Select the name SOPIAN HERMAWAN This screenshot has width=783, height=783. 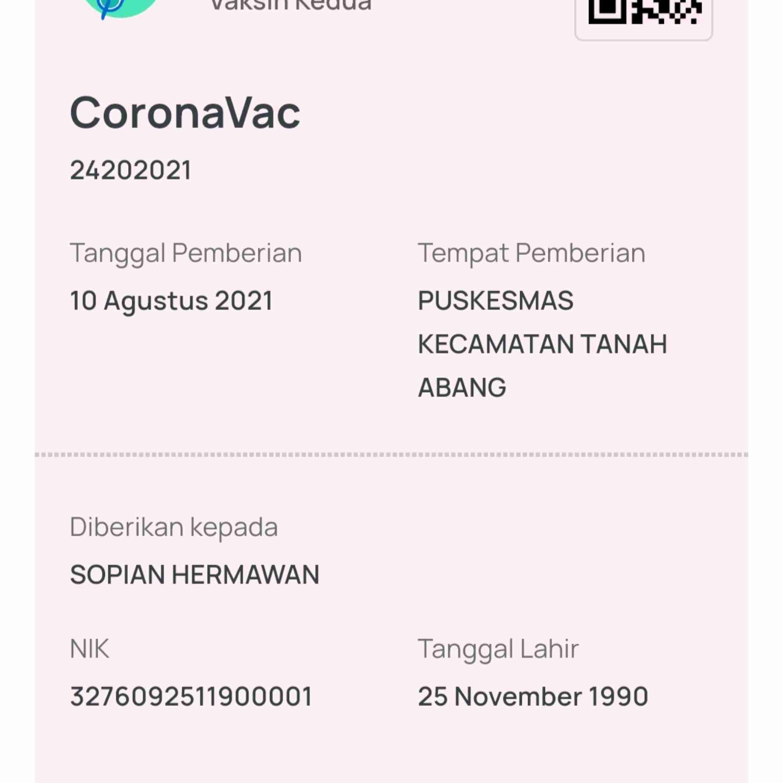click(195, 575)
